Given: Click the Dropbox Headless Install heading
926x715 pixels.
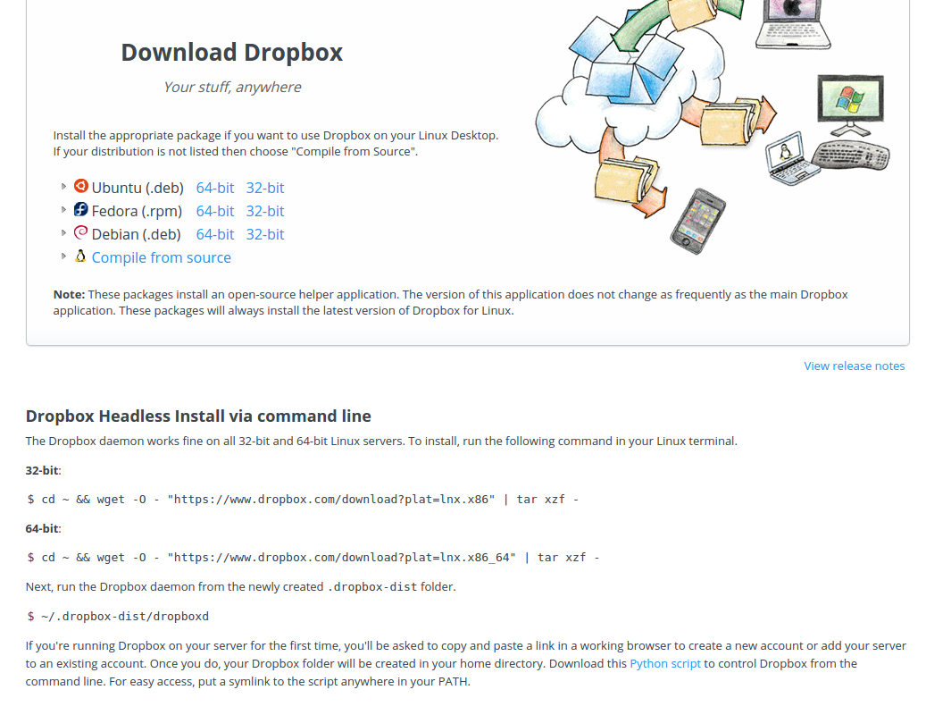Looking at the screenshot, I should 198,416.
